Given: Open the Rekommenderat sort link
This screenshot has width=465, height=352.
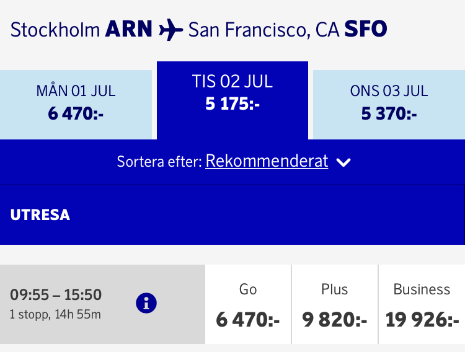Looking at the screenshot, I should [x=267, y=161].
